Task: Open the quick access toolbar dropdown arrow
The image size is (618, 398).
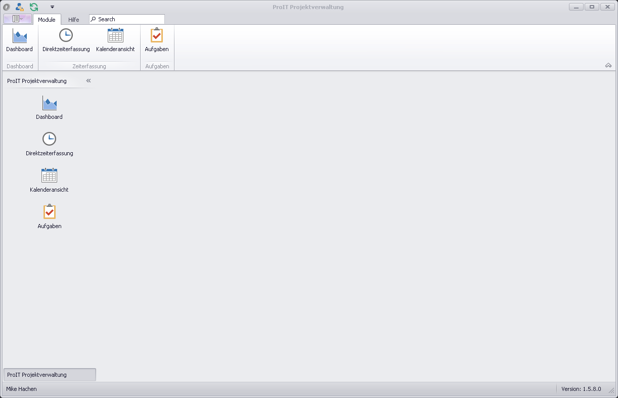Action: tap(52, 7)
